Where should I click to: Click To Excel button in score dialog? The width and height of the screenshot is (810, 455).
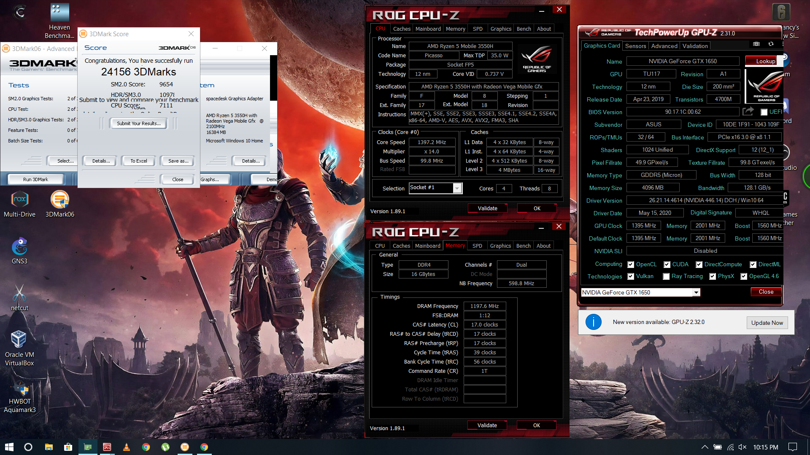(x=138, y=161)
